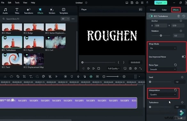
Task: Open the Stickers media tab
Action: (x=52, y=11)
